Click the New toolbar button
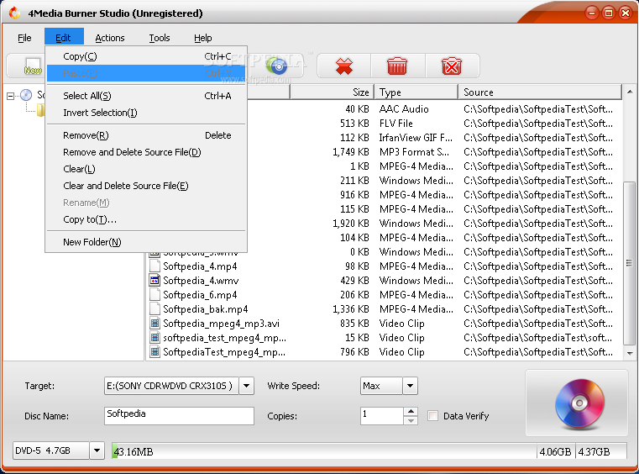Viewport: 639px width, 474px height. [x=26, y=66]
